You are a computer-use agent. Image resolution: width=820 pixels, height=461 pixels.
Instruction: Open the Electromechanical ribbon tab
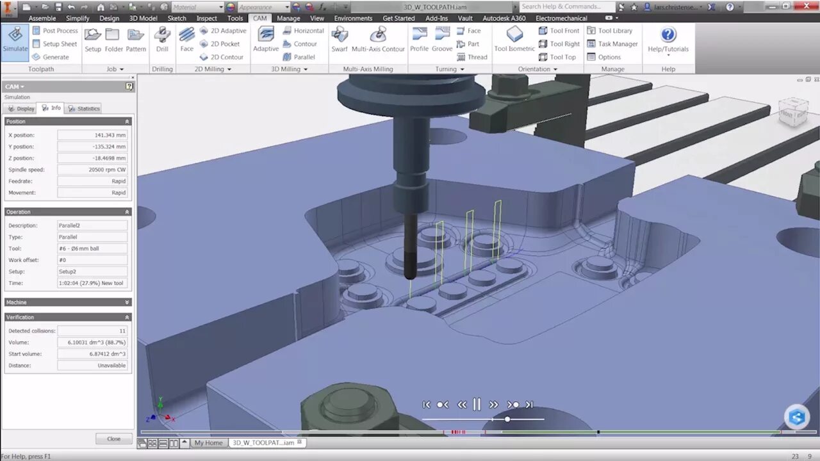click(561, 19)
